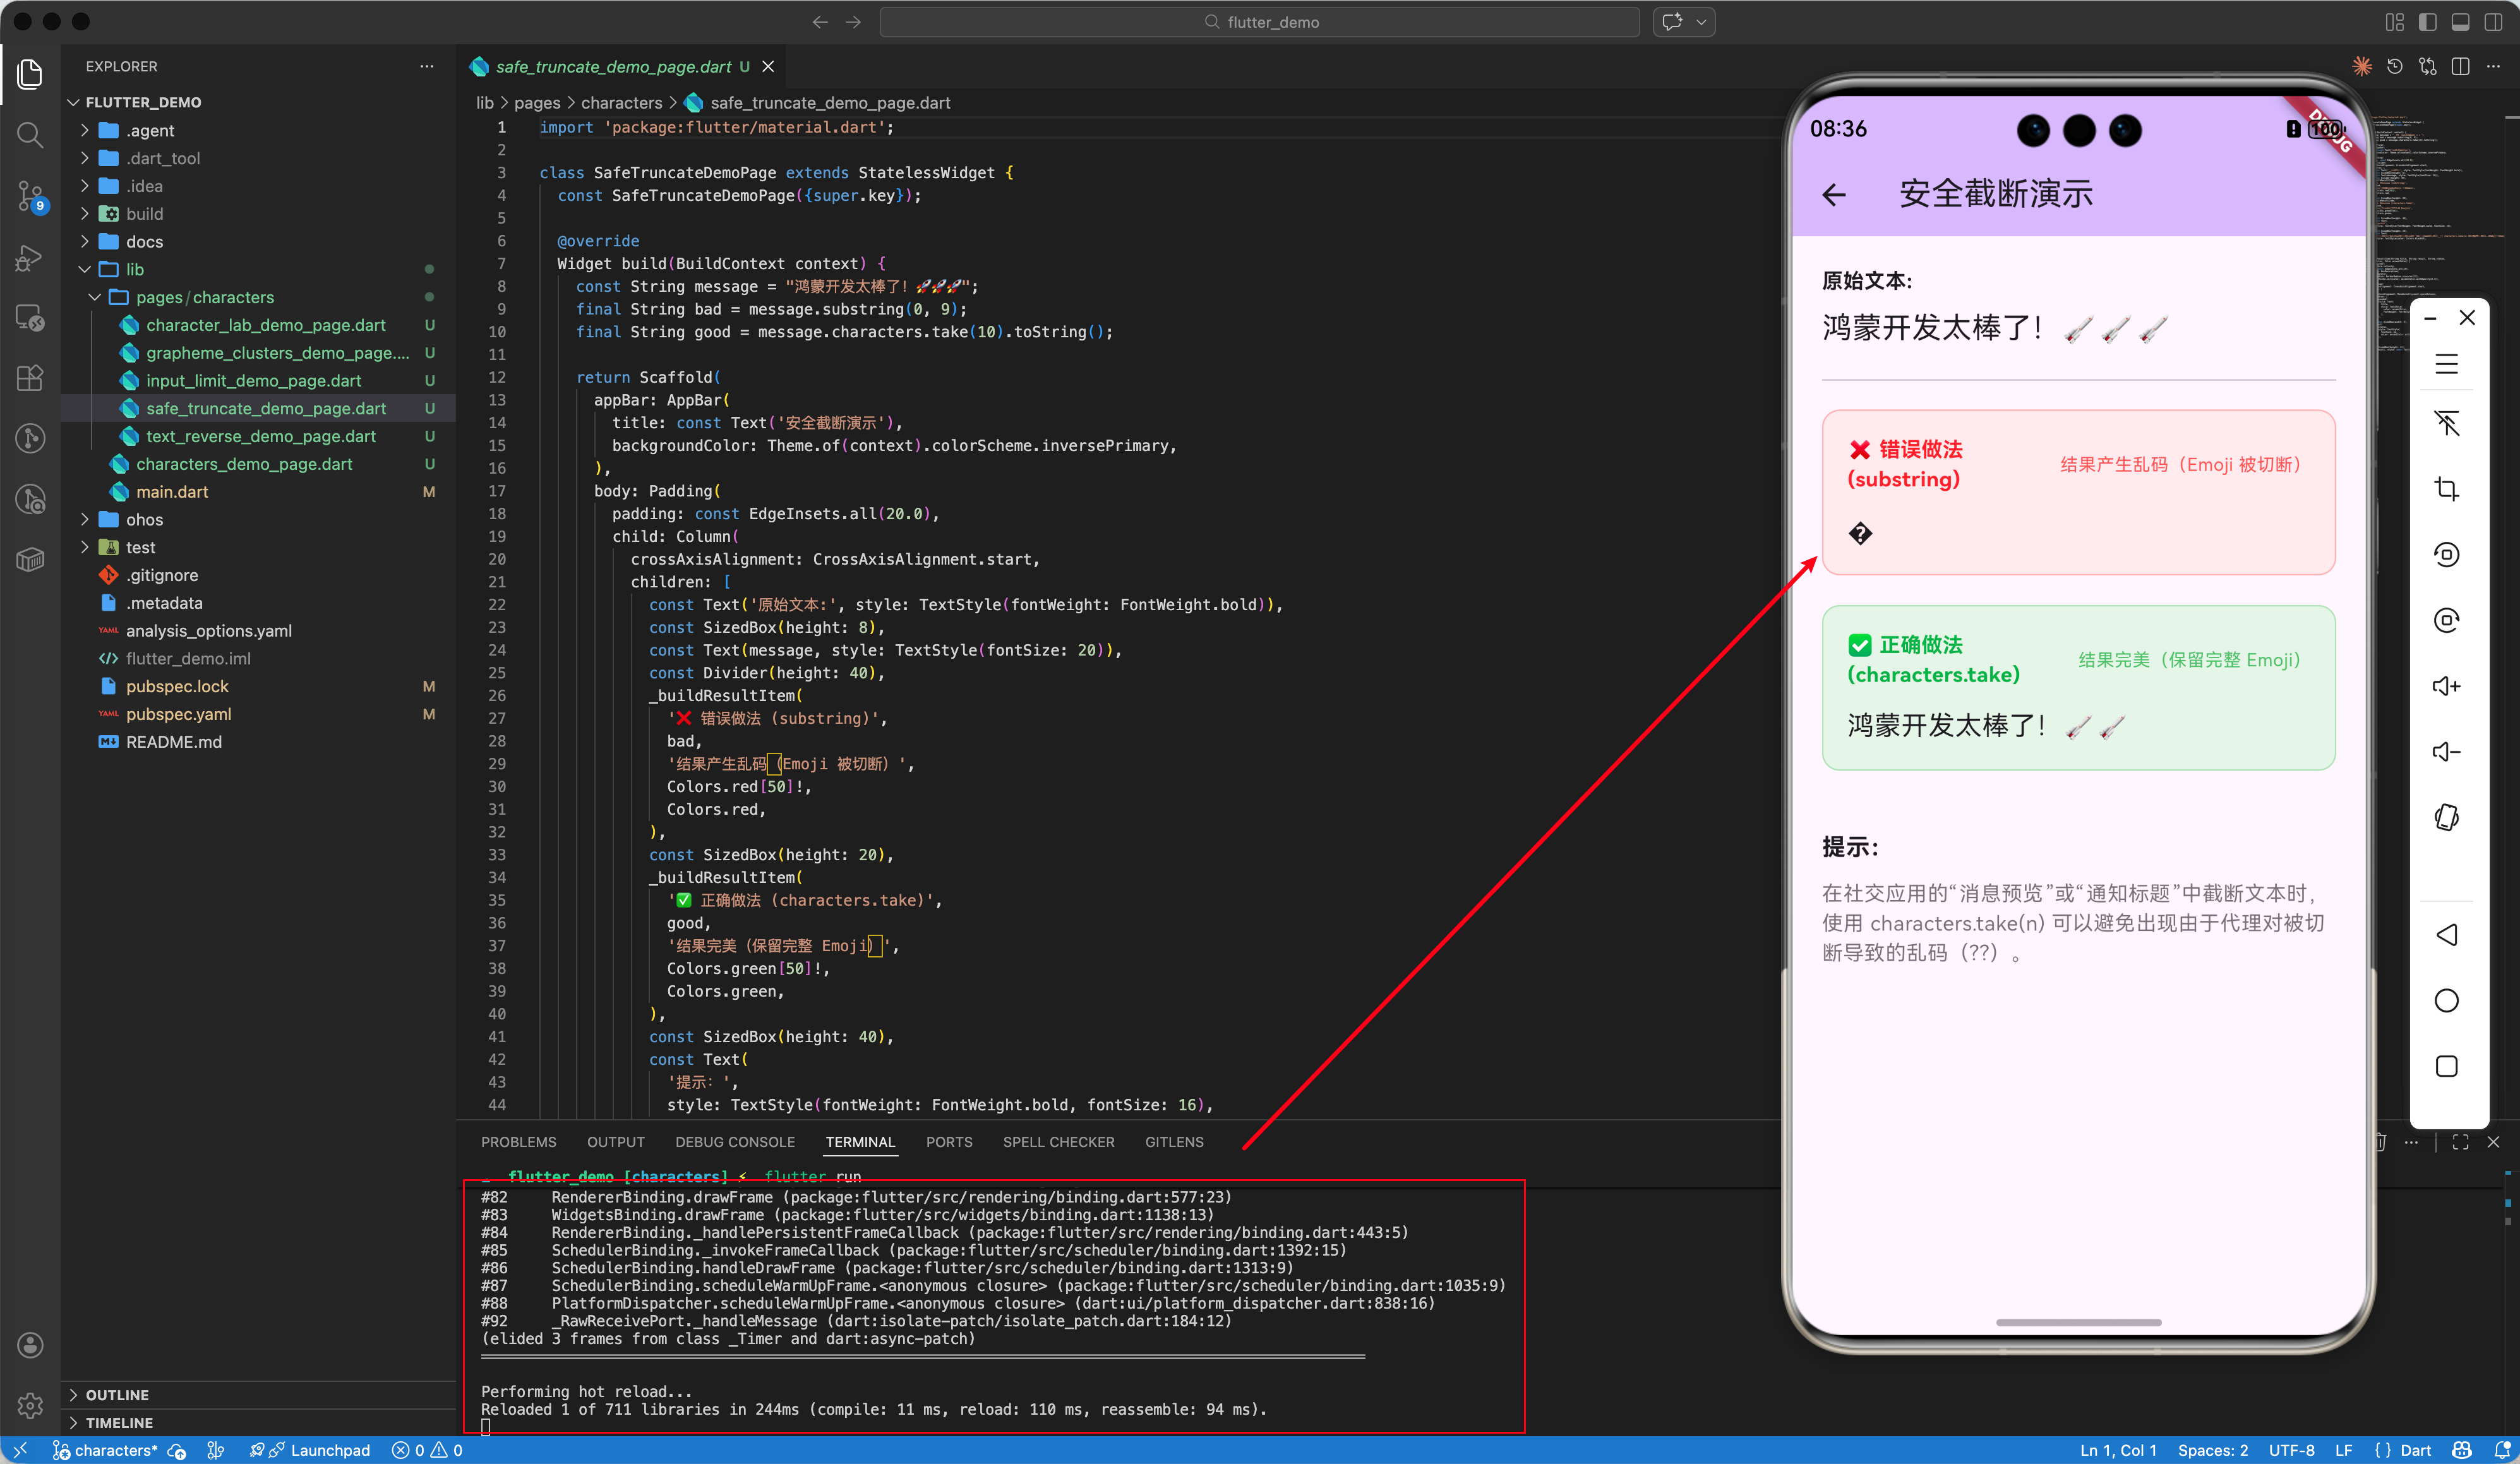Click Launchpad in the status bar
The image size is (2520, 1464).
point(329,1450)
